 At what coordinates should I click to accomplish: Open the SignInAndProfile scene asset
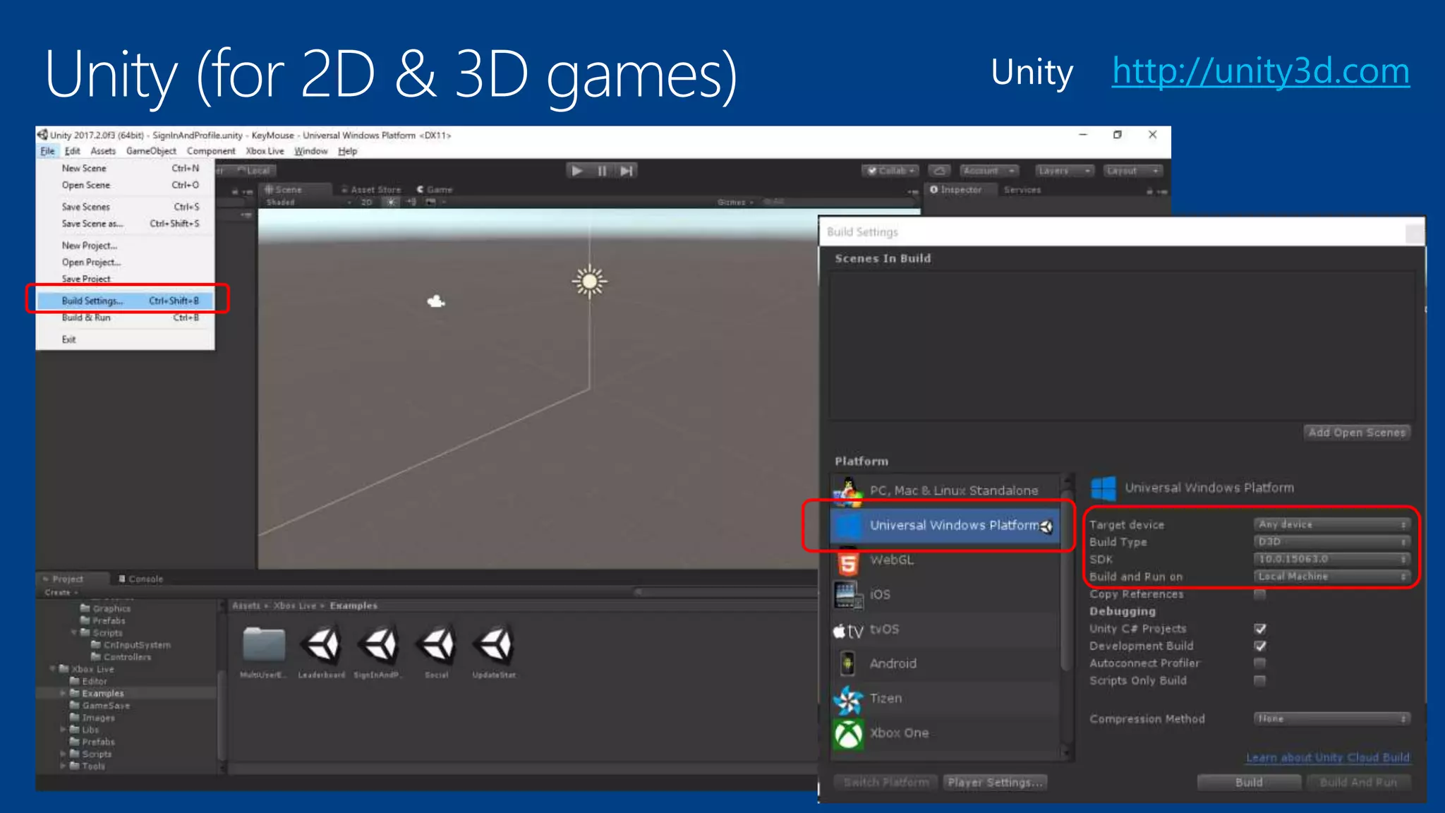(380, 644)
